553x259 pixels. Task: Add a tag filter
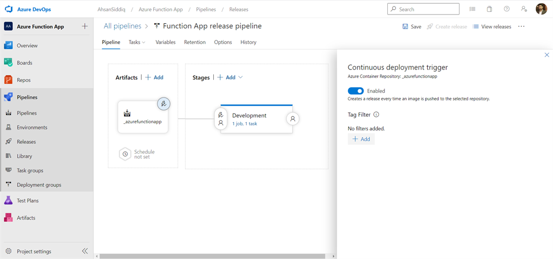(361, 139)
